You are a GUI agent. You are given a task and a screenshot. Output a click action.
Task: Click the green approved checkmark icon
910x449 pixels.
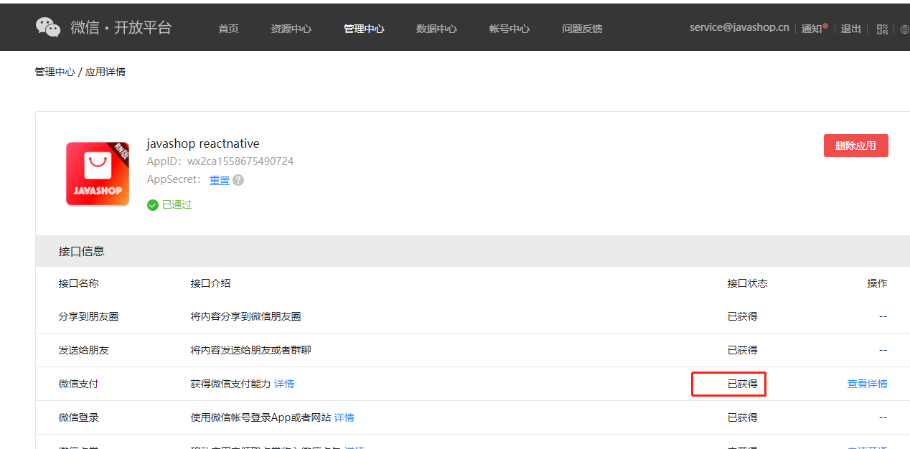(x=152, y=205)
